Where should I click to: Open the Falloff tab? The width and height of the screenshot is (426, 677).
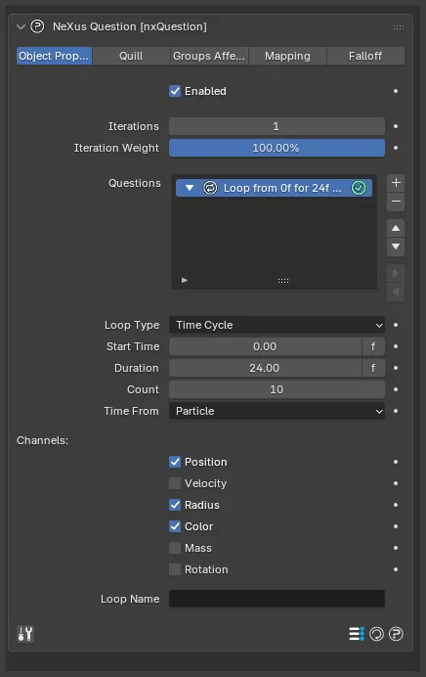coord(365,56)
